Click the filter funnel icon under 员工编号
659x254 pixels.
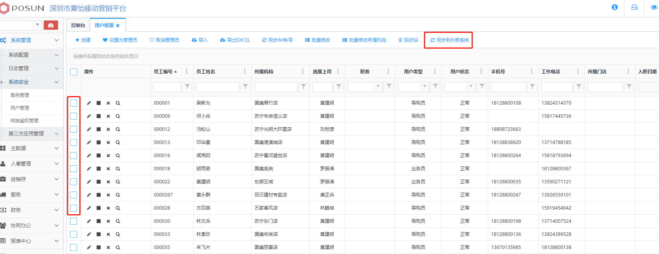187,87
